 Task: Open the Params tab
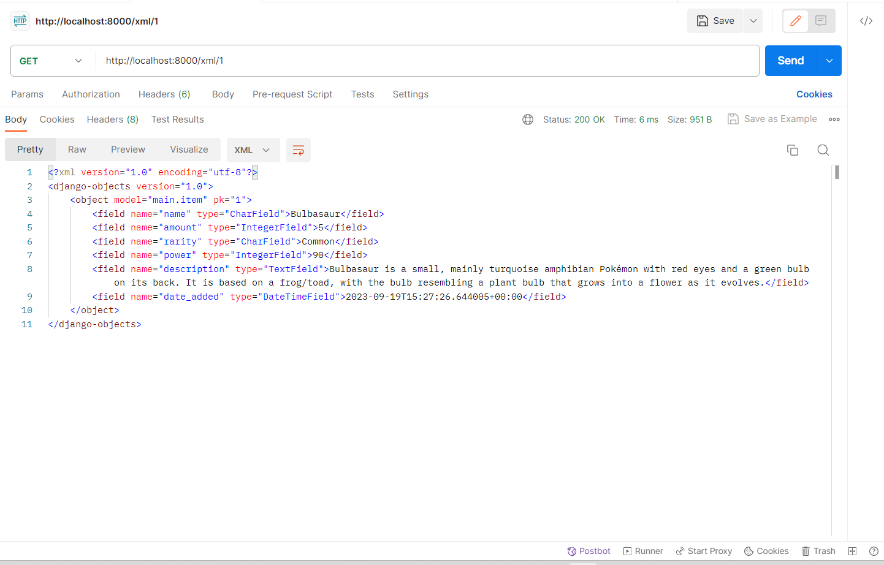pyautogui.click(x=27, y=94)
